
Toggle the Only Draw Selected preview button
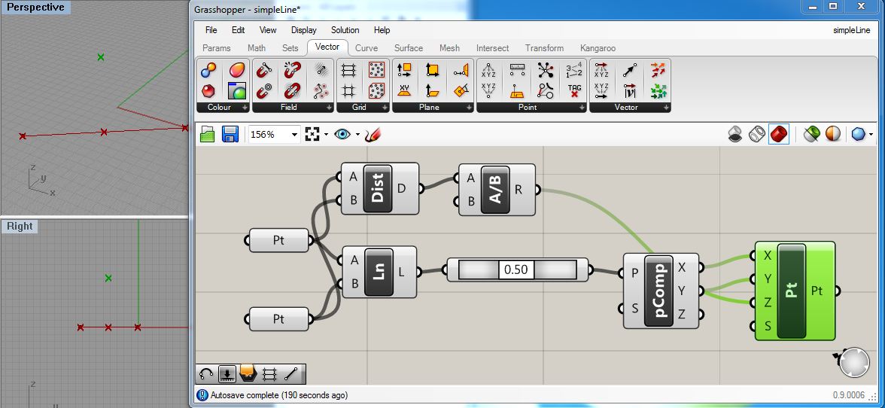click(811, 134)
